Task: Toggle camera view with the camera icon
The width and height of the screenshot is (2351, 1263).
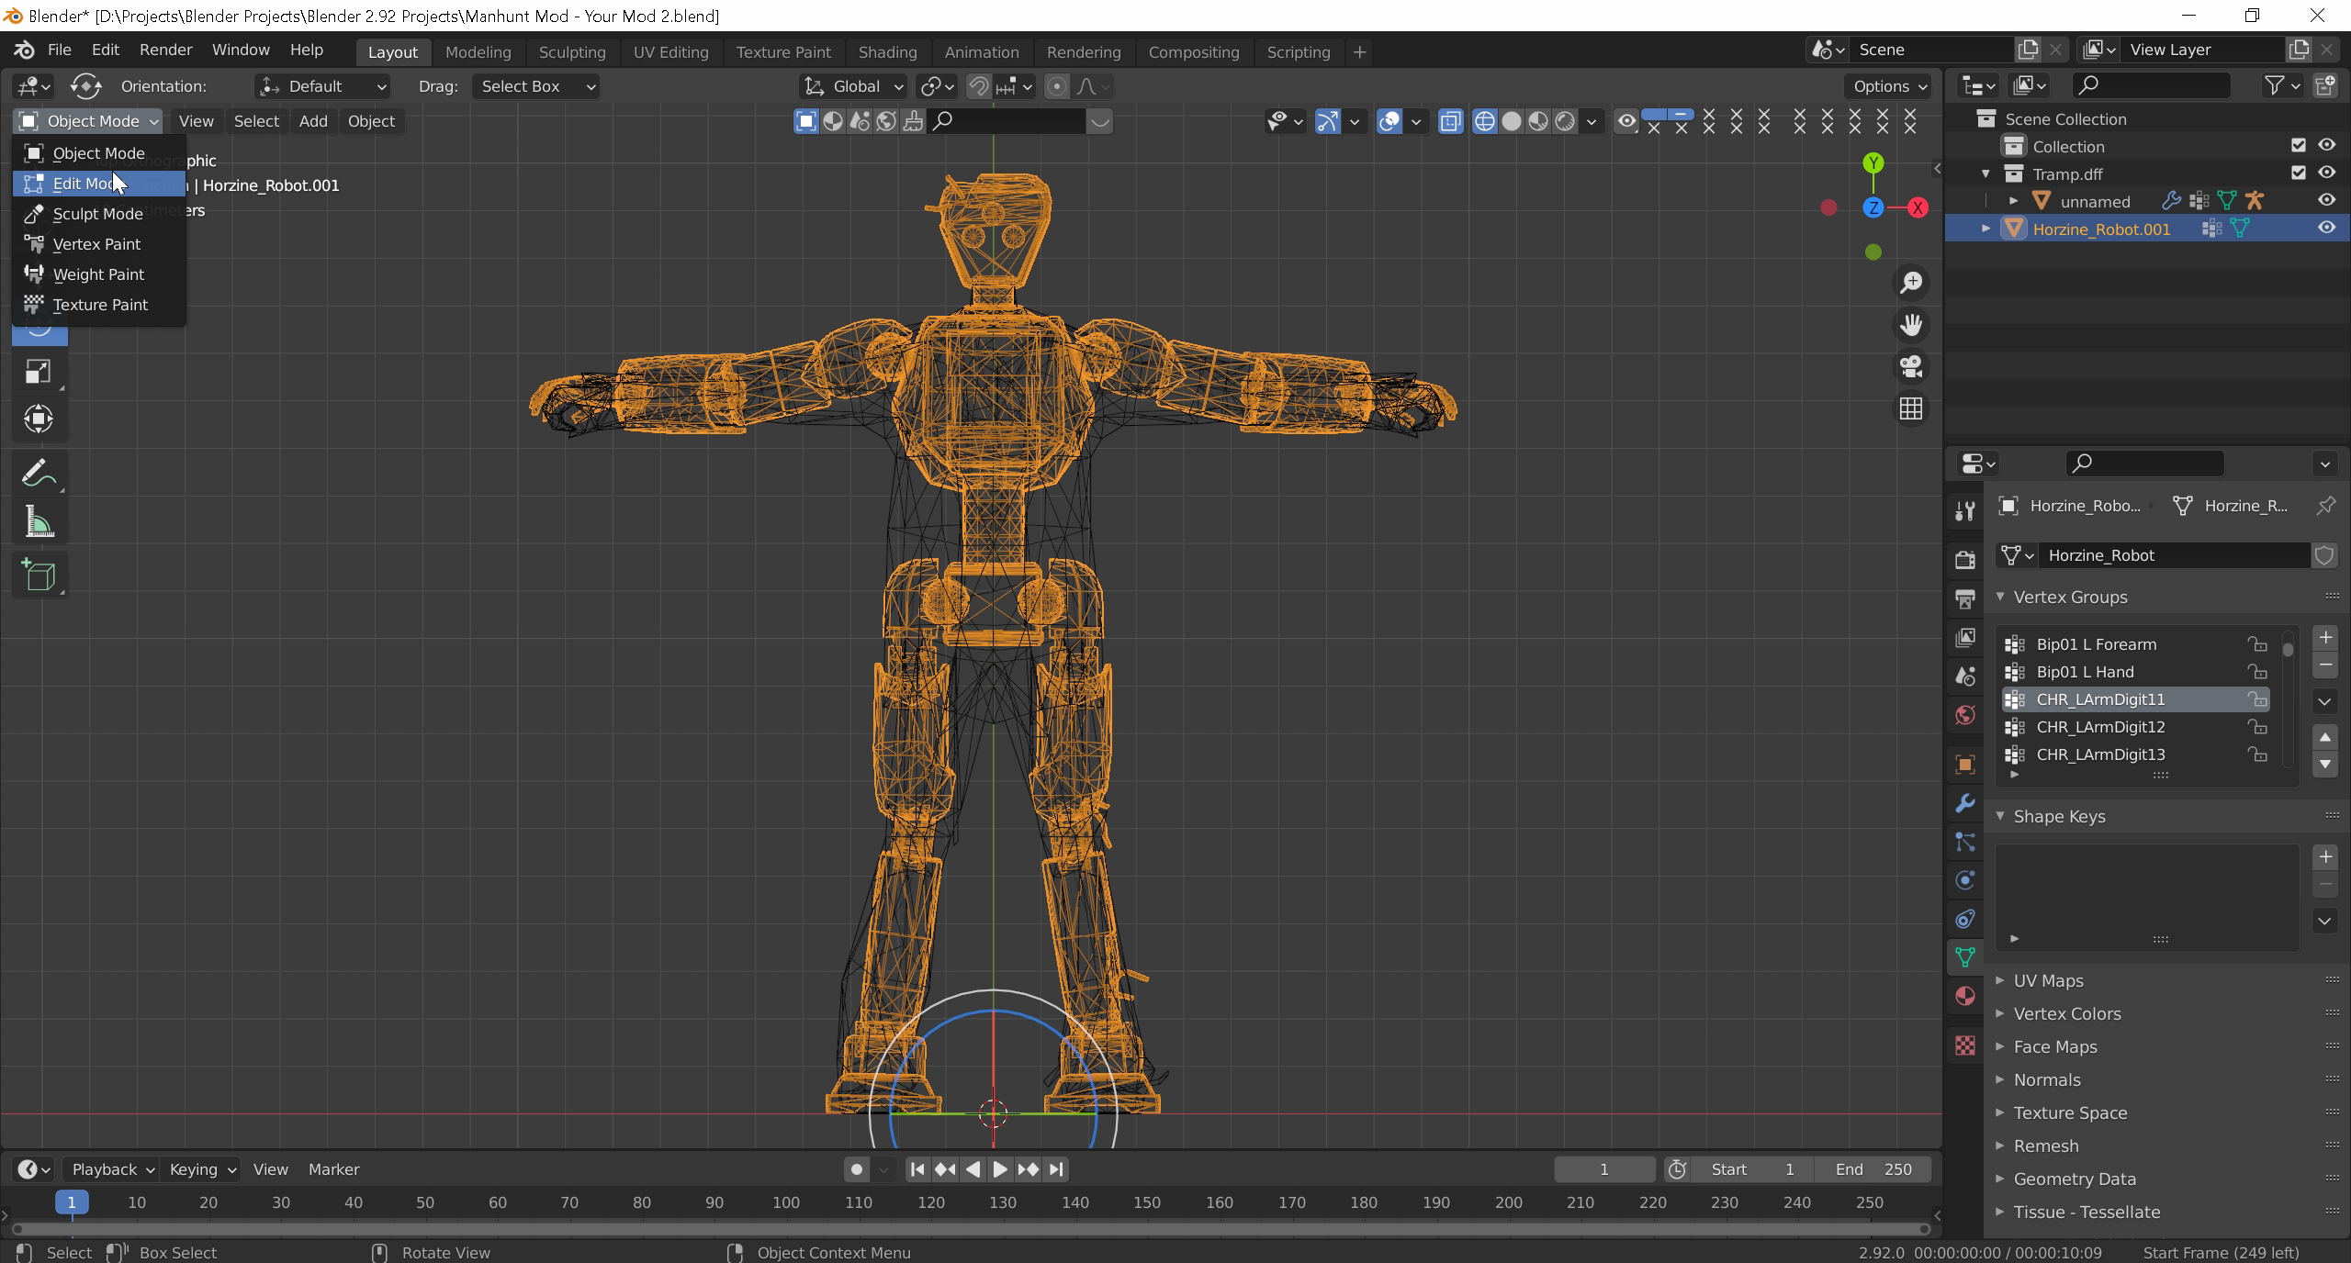Action: (1911, 367)
